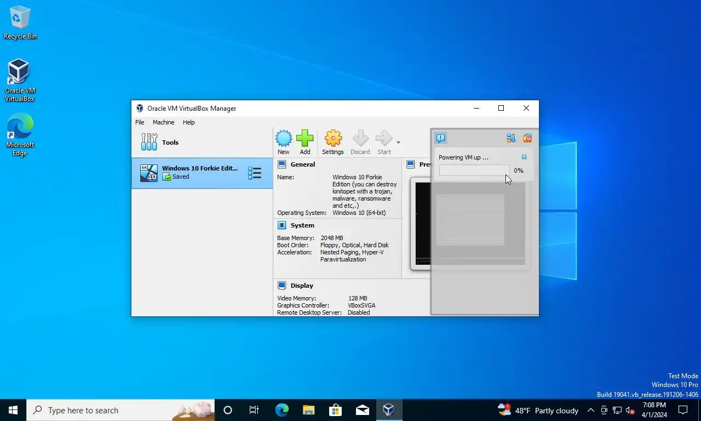
Task: Open Microsoft Store from taskbar
Action: [335, 410]
